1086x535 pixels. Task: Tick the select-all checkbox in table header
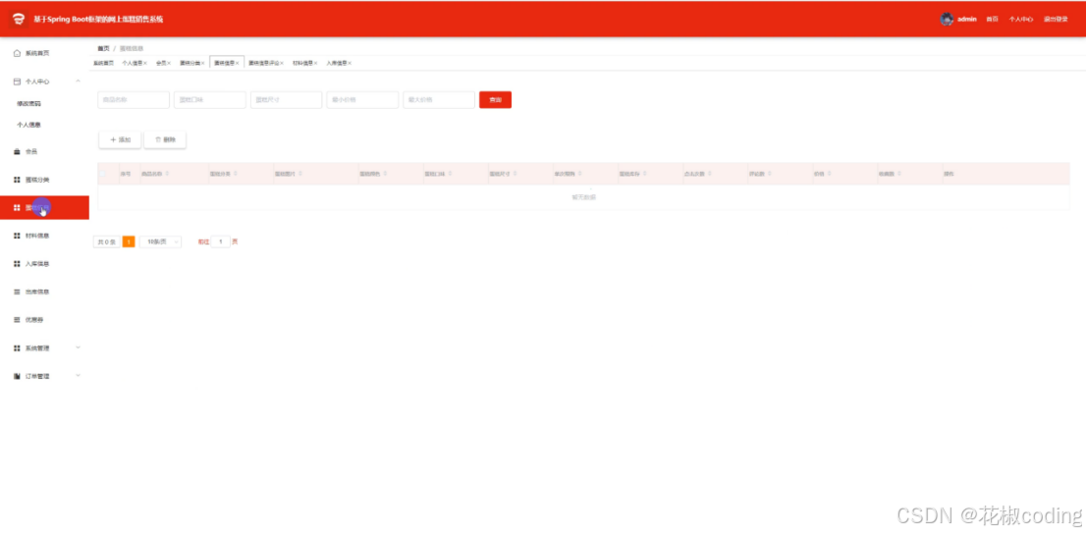(102, 174)
